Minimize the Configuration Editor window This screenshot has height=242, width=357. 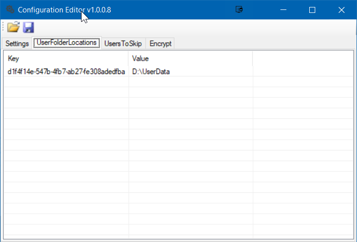[x=283, y=10]
